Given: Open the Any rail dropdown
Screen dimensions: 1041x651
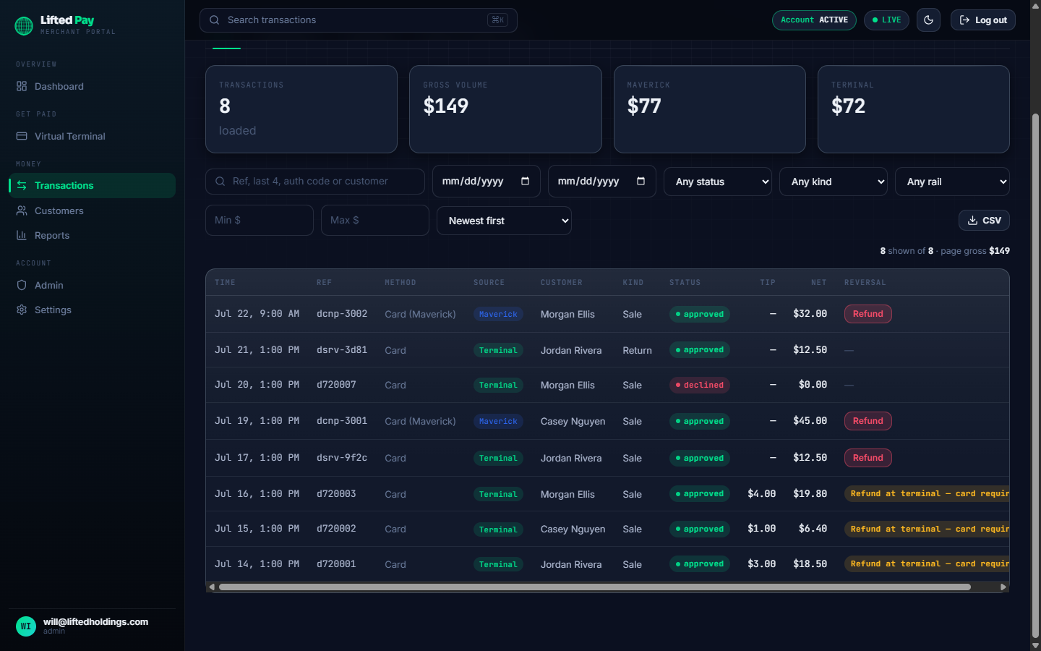Looking at the screenshot, I should pos(952,182).
